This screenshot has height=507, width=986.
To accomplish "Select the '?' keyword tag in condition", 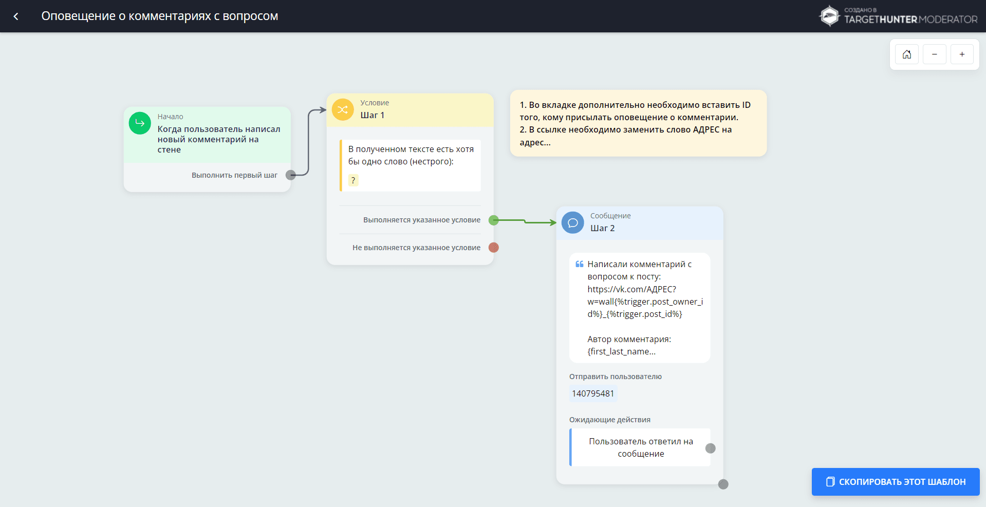I will (353, 180).
